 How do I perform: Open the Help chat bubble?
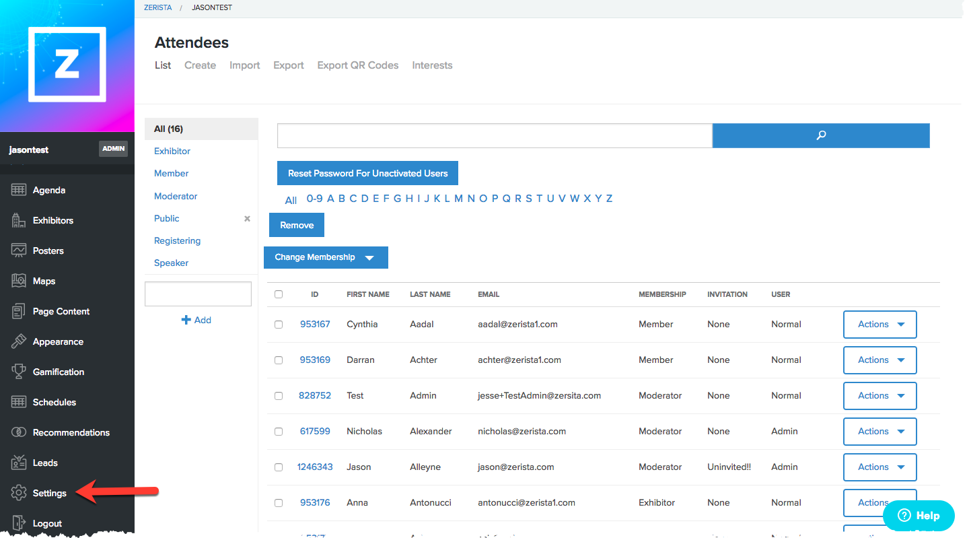click(919, 516)
